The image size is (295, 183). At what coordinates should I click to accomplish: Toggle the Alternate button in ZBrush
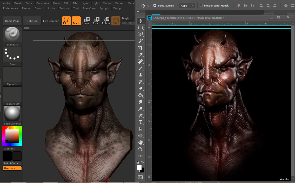12,168
